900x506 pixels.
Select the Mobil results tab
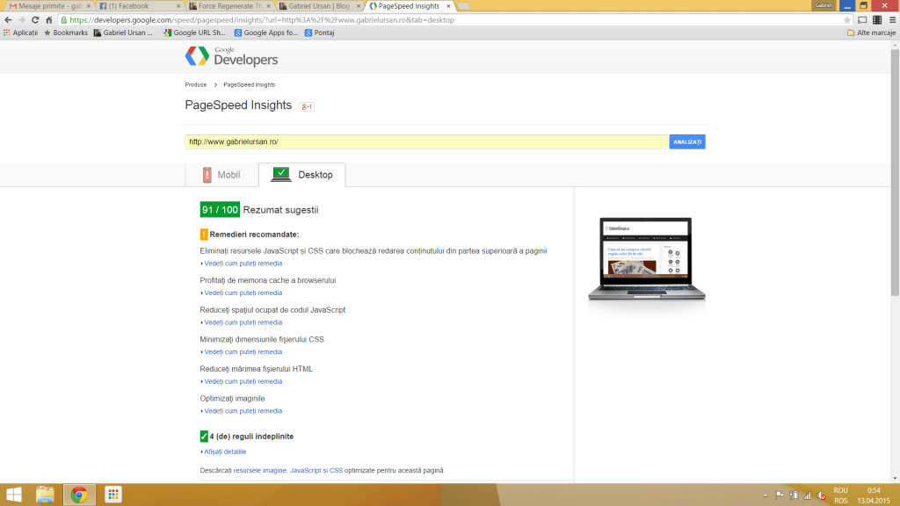pos(221,175)
